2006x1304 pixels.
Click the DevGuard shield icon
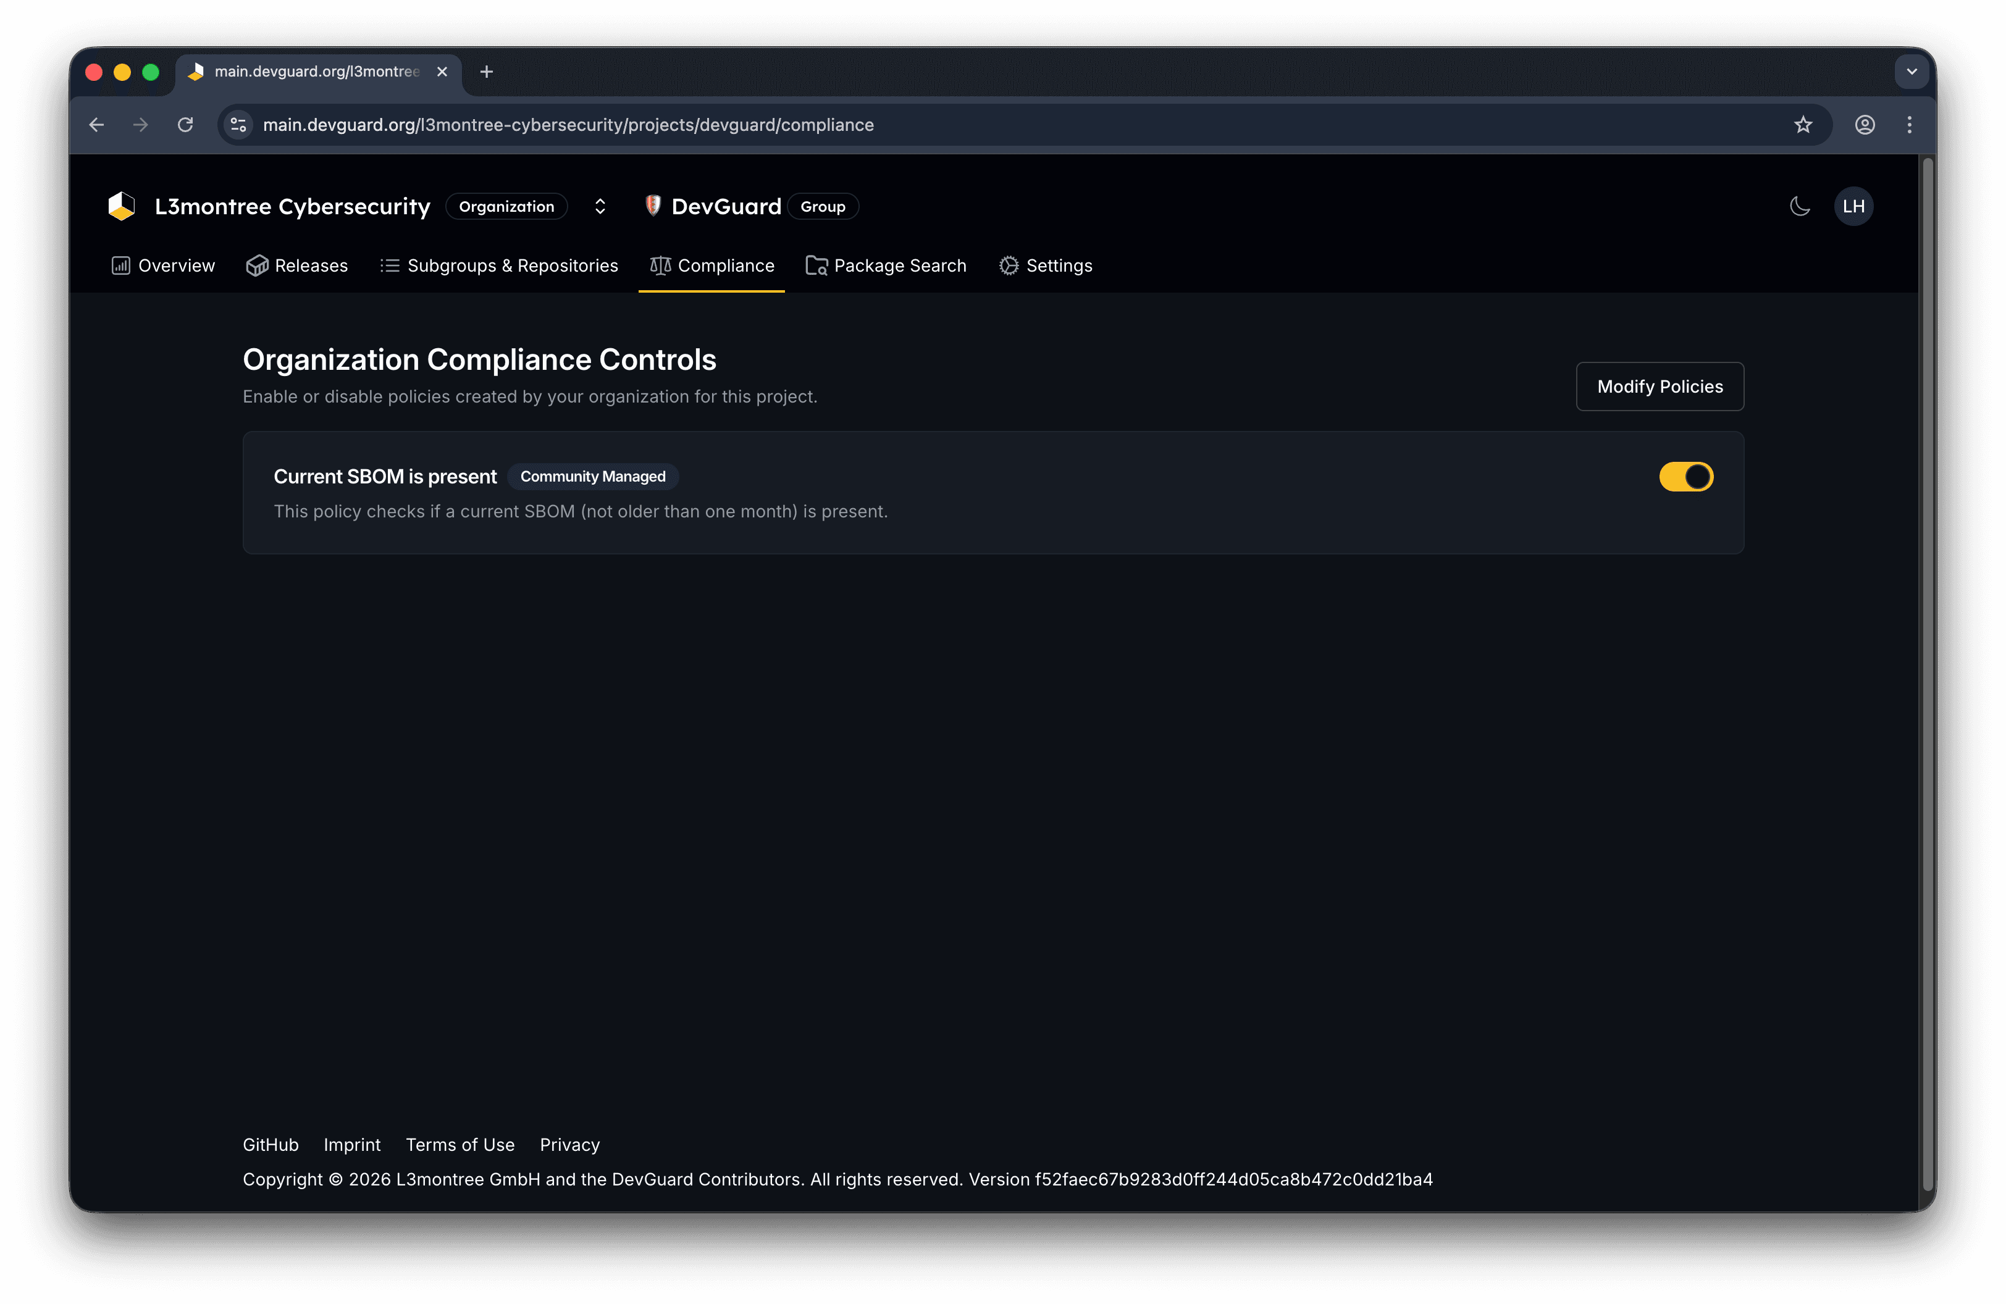click(x=654, y=206)
